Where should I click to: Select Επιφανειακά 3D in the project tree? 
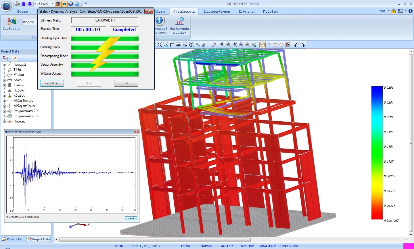tap(25, 116)
